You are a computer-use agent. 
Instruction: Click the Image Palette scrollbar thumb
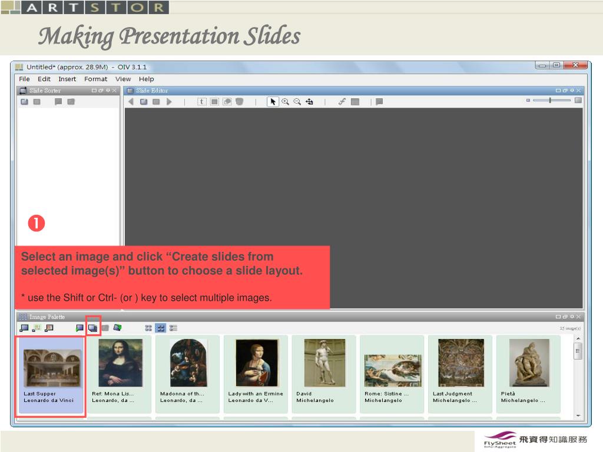point(578,351)
